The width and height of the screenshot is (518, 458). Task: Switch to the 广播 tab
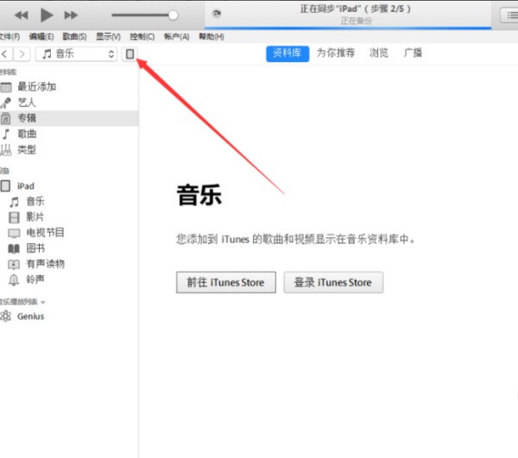[413, 53]
